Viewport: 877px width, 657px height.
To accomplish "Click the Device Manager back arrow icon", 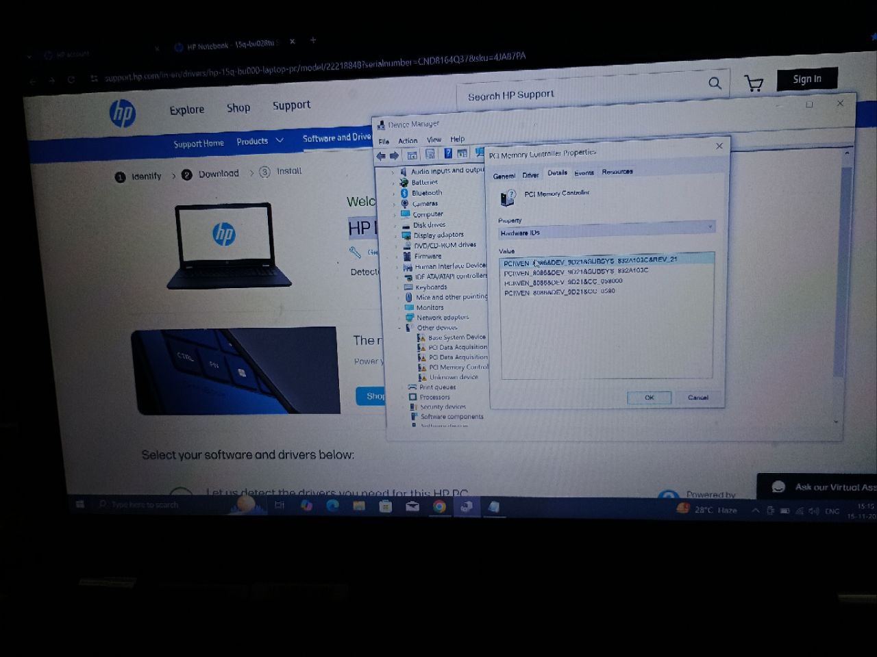I will click(382, 155).
